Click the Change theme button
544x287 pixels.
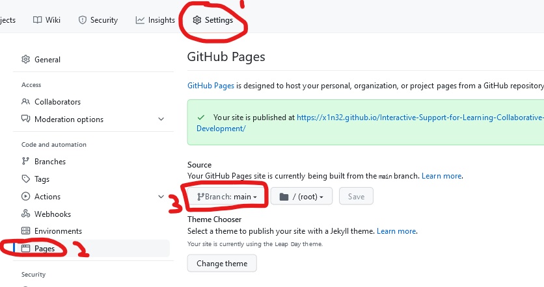tap(222, 264)
